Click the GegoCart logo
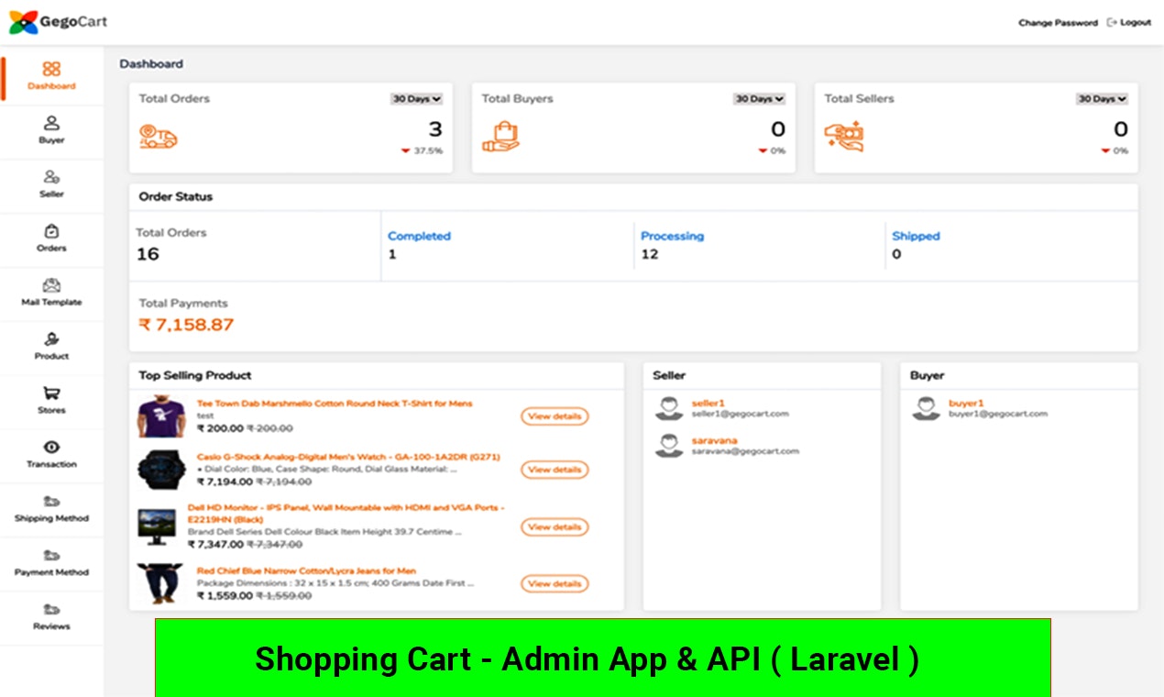The image size is (1164, 697). 58,21
